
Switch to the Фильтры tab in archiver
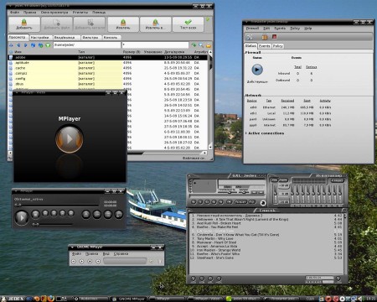(x=90, y=37)
